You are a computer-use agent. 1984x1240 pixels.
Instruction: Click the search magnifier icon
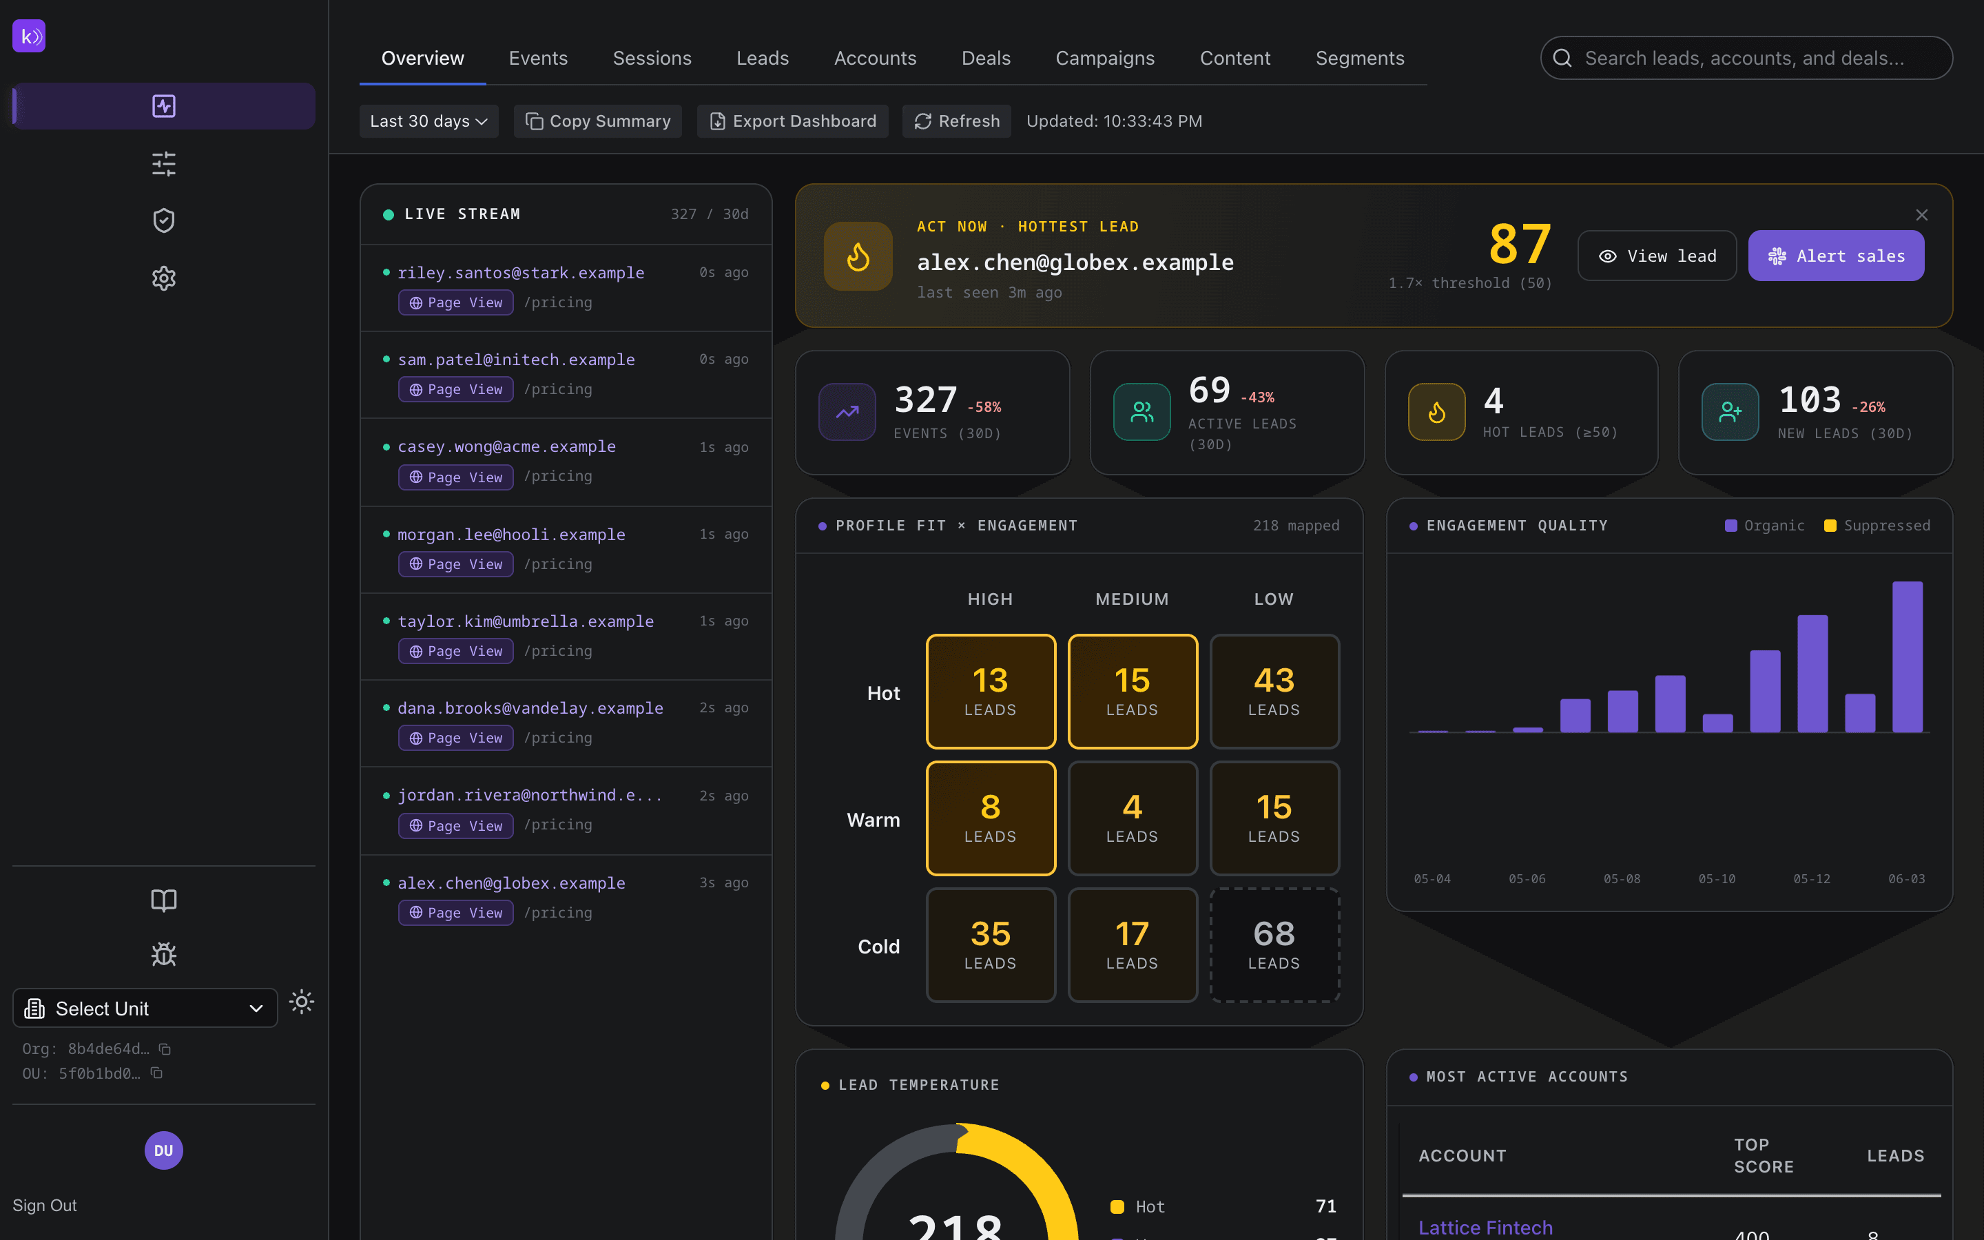pyautogui.click(x=1562, y=59)
